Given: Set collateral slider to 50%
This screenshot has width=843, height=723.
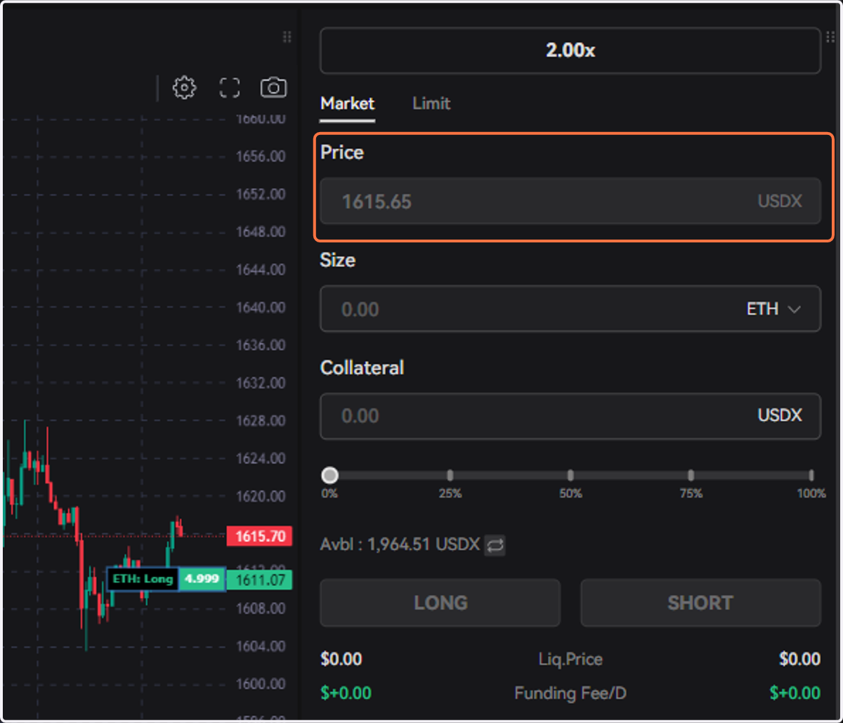Looking at the screenshot, I should 570,476.
